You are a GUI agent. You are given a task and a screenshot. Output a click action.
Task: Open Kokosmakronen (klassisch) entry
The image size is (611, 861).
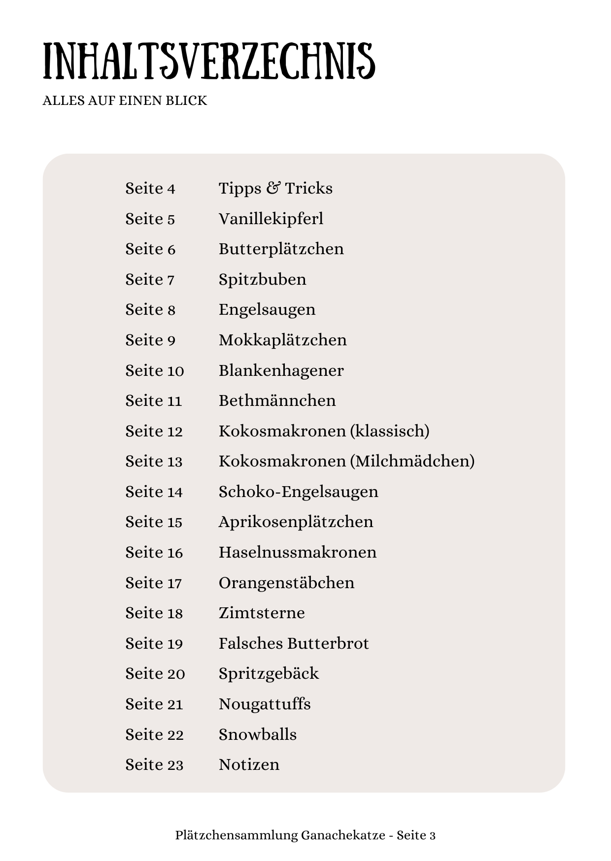click(x=324, y=431)
